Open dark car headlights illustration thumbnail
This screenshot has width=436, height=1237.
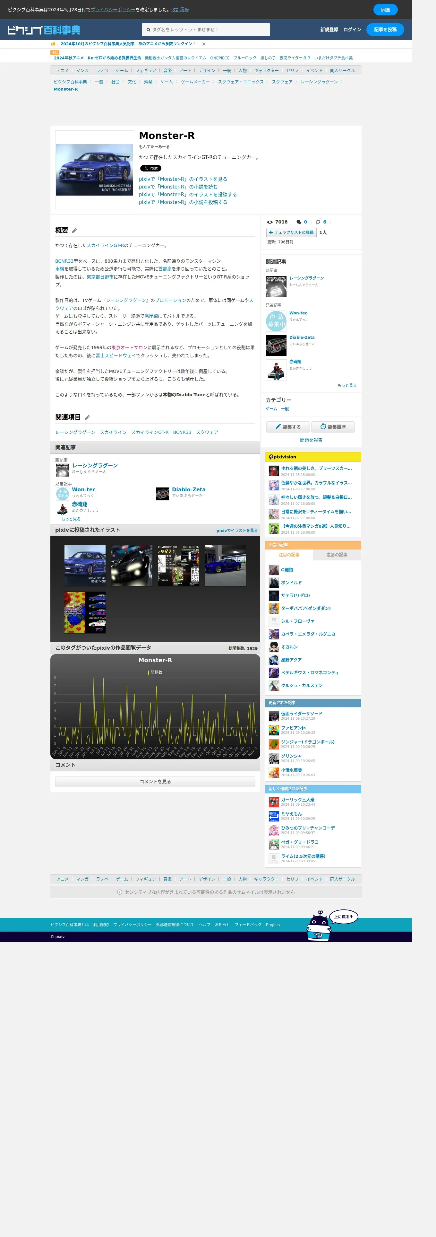(132, 566)
